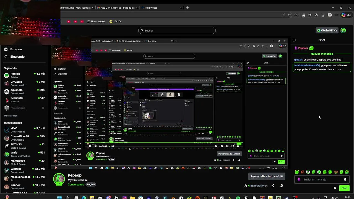This screenshot has width=354, height=199.
Task: Toggle Read aloud in the address bar
Action: click(x=284, y=15)
